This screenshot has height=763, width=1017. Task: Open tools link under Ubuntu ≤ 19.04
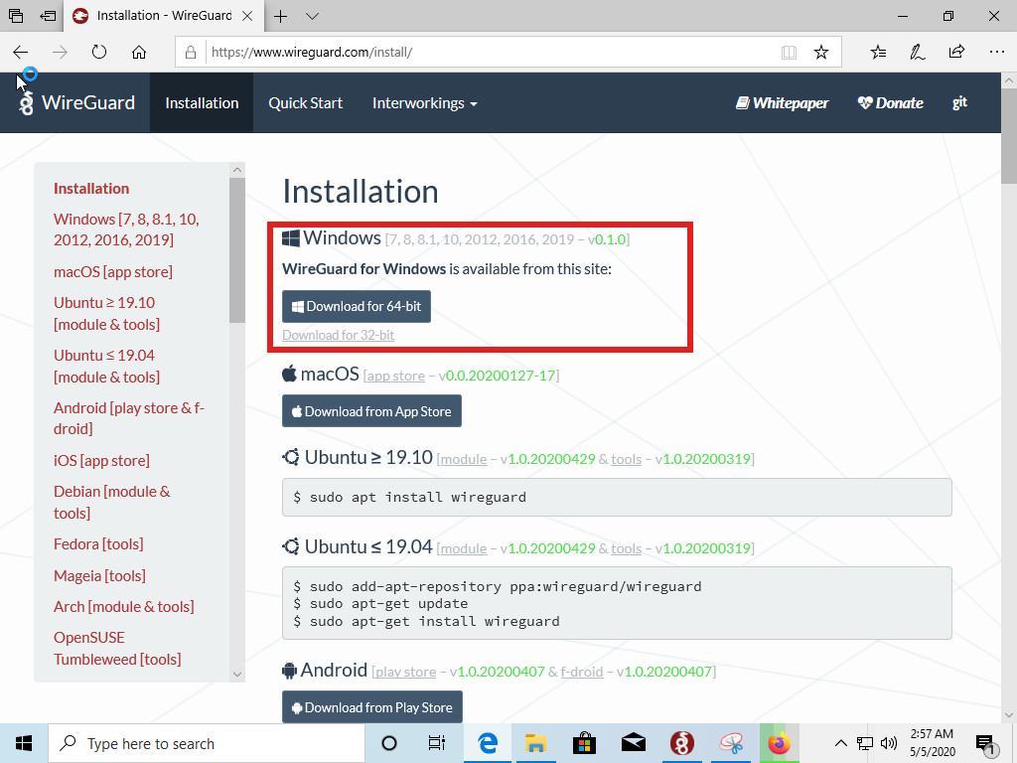point(626,548)
